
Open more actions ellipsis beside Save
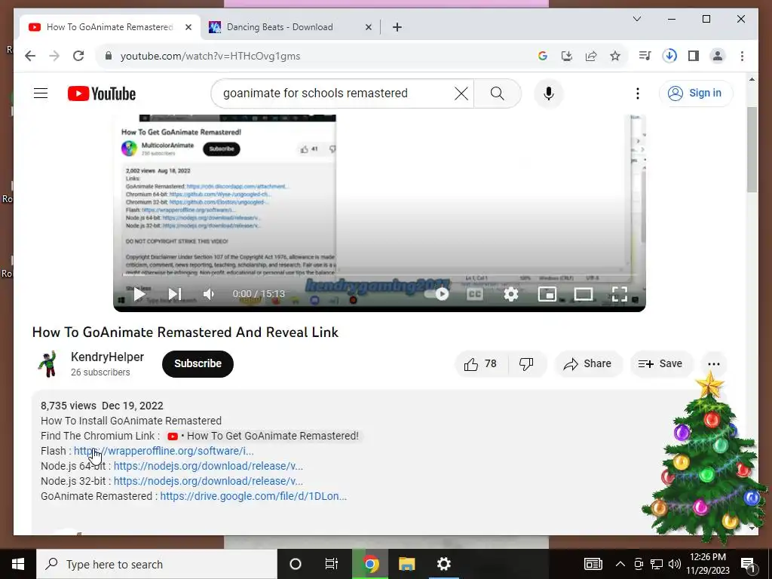click(713, 364)
